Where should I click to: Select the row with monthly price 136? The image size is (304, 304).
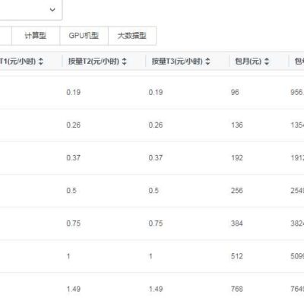coord(152,125)
